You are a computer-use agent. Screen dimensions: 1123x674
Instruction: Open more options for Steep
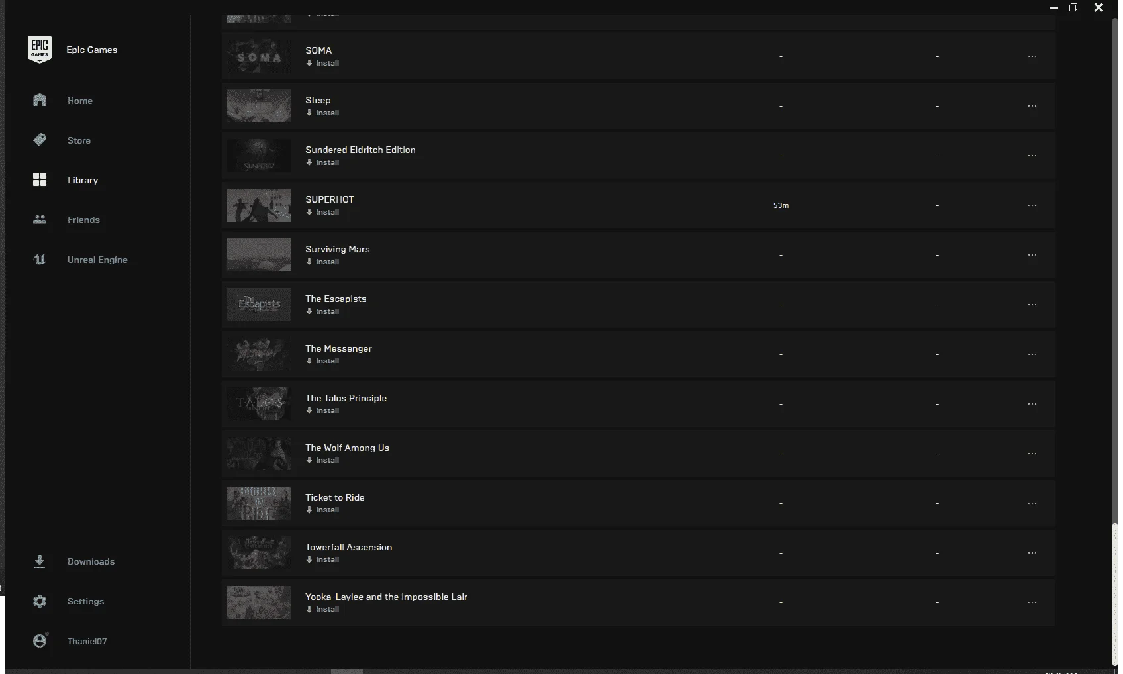click(x=1032, y=106)
